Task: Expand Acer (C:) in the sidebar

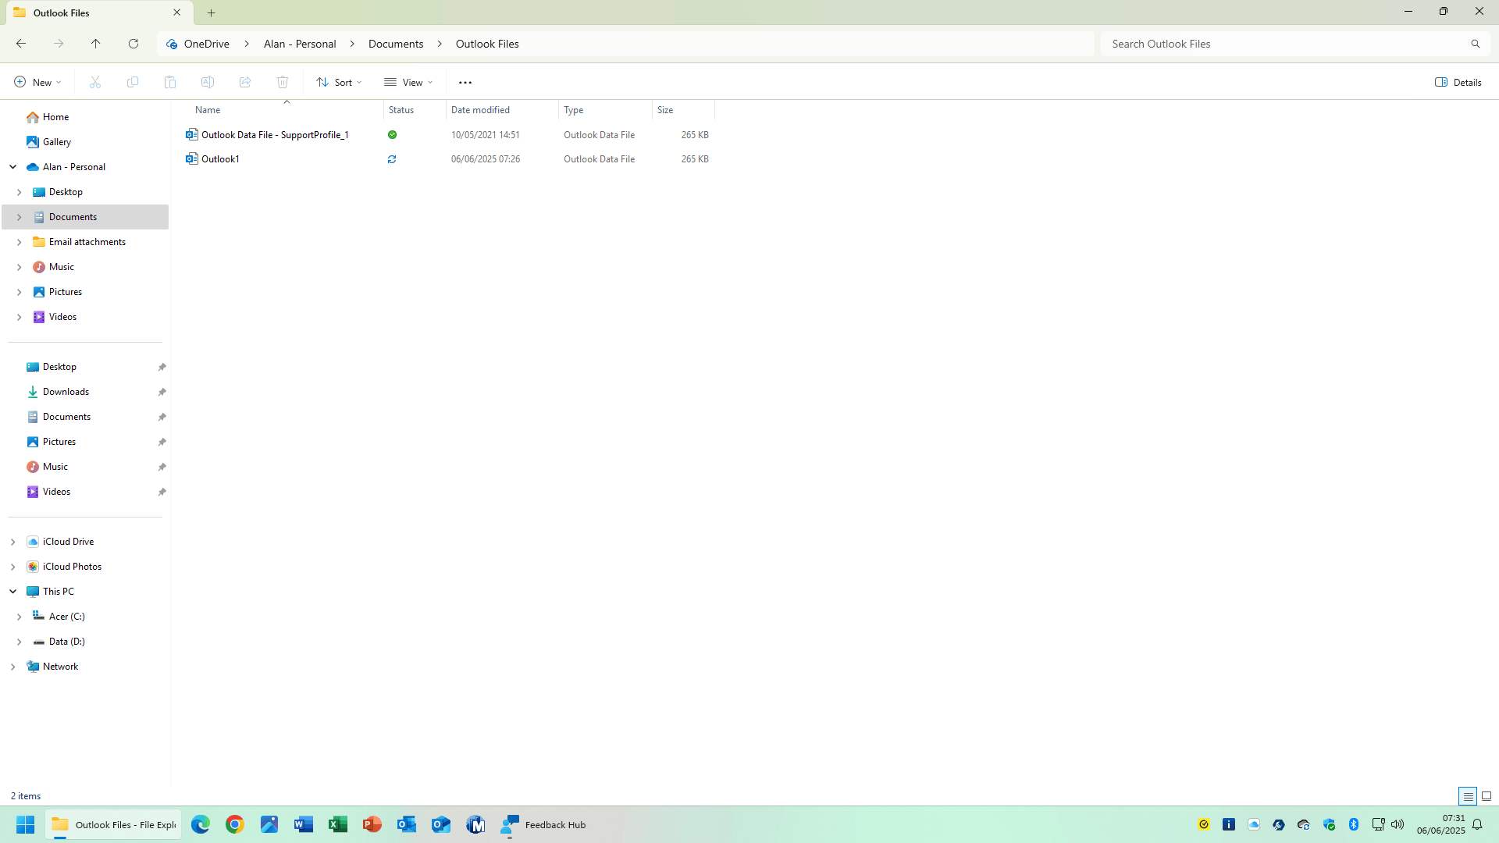Action: click(x=19, y=616)
